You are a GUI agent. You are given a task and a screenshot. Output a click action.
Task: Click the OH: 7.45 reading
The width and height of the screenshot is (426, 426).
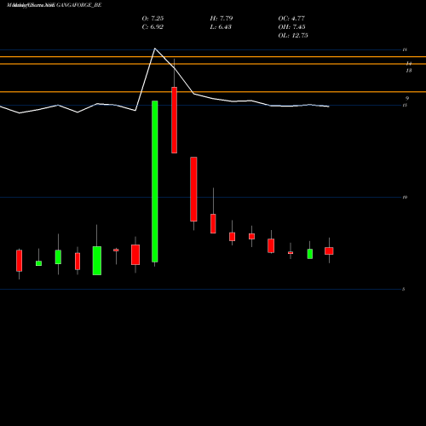coord(291,27)
